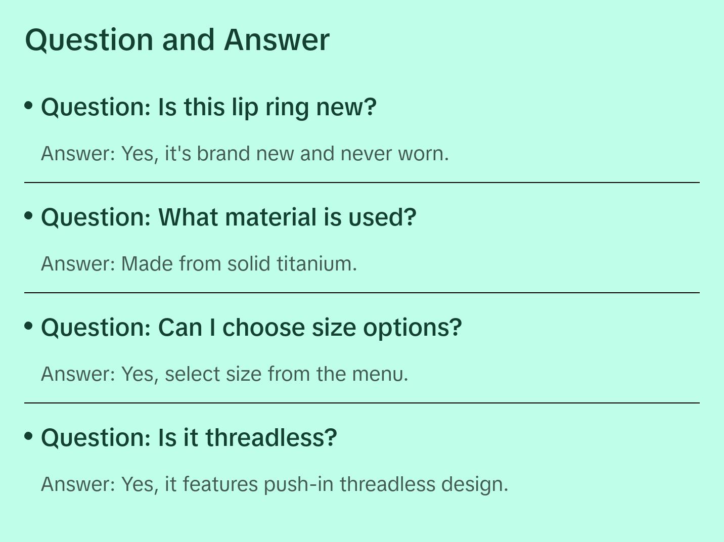The width and height of the screenshot is (724, 542).
Task: Click the "Question and Answer" heading
Action: tap(177, 40)
